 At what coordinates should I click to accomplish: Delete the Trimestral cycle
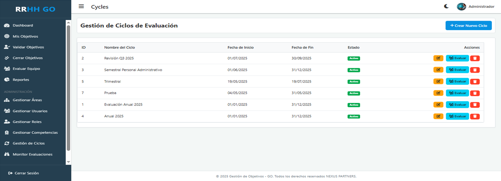pos(475,81)
